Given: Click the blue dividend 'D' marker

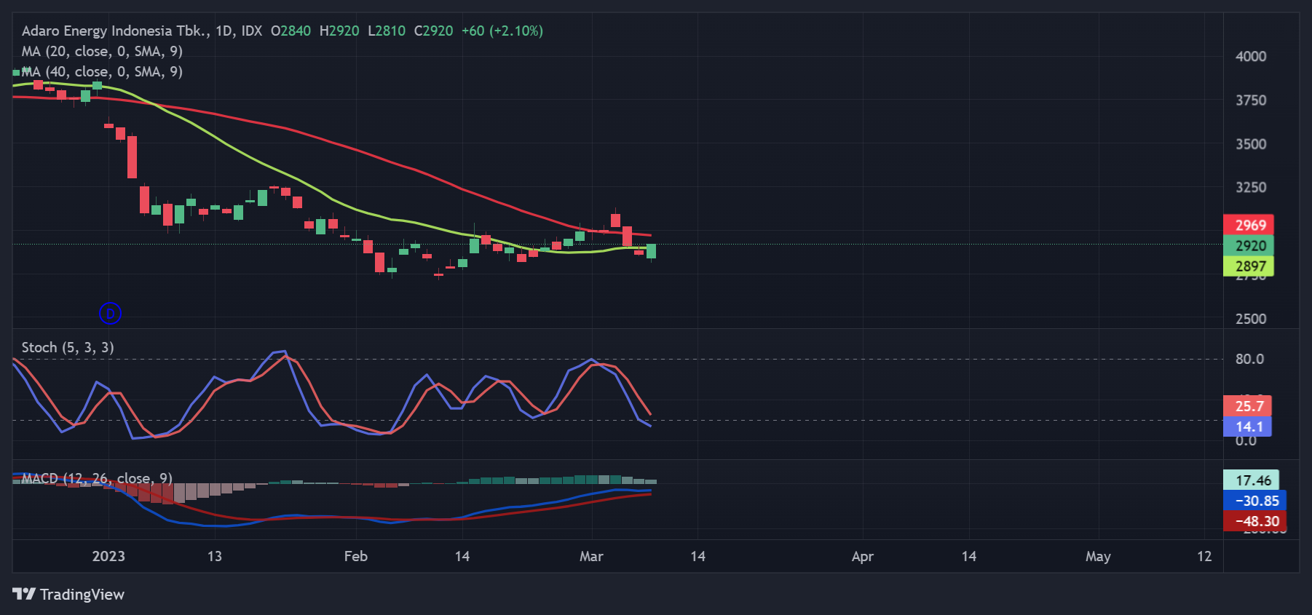Looking at the screenshot, I should [x=110, y=314].
